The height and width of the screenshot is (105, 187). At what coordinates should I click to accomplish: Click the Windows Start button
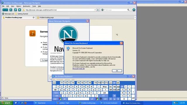tap(6, 103)
